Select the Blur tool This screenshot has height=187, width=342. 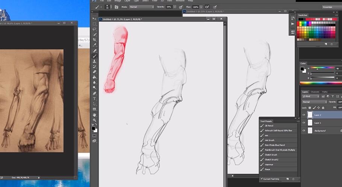tap(94, 82)
